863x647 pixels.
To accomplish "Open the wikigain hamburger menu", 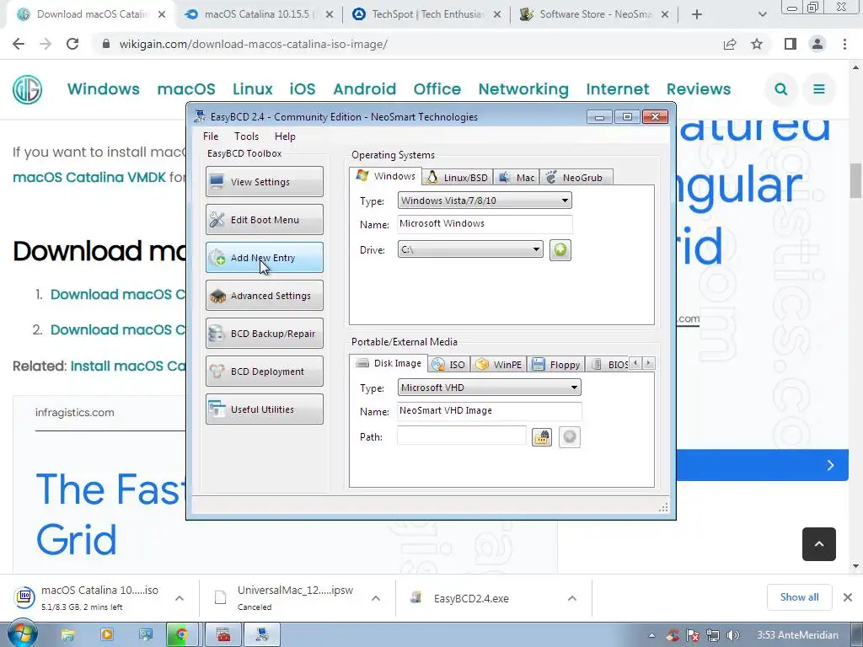I will [819, 89].
